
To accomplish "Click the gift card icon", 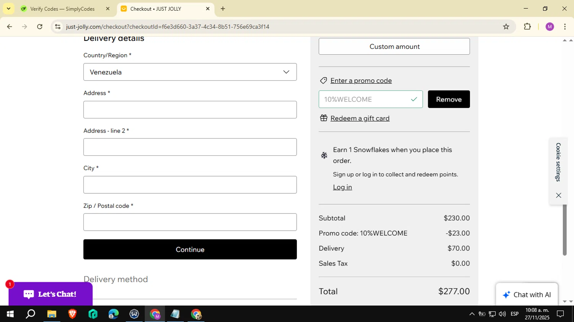I will point(324,118).
